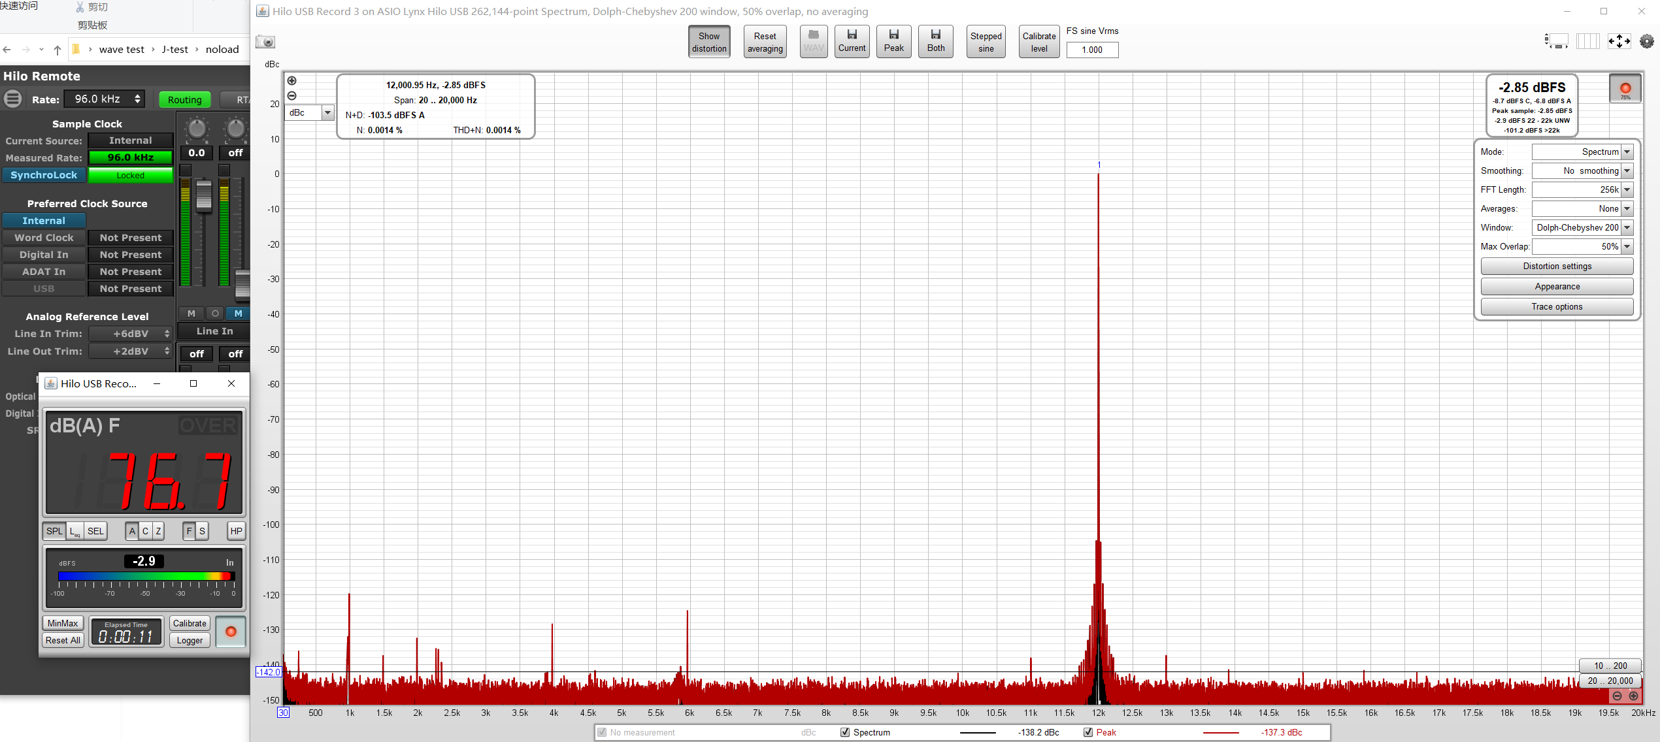Select Internal preferred clock source
The height and width of the screenshot is (742, 1660).
point(44,221)
